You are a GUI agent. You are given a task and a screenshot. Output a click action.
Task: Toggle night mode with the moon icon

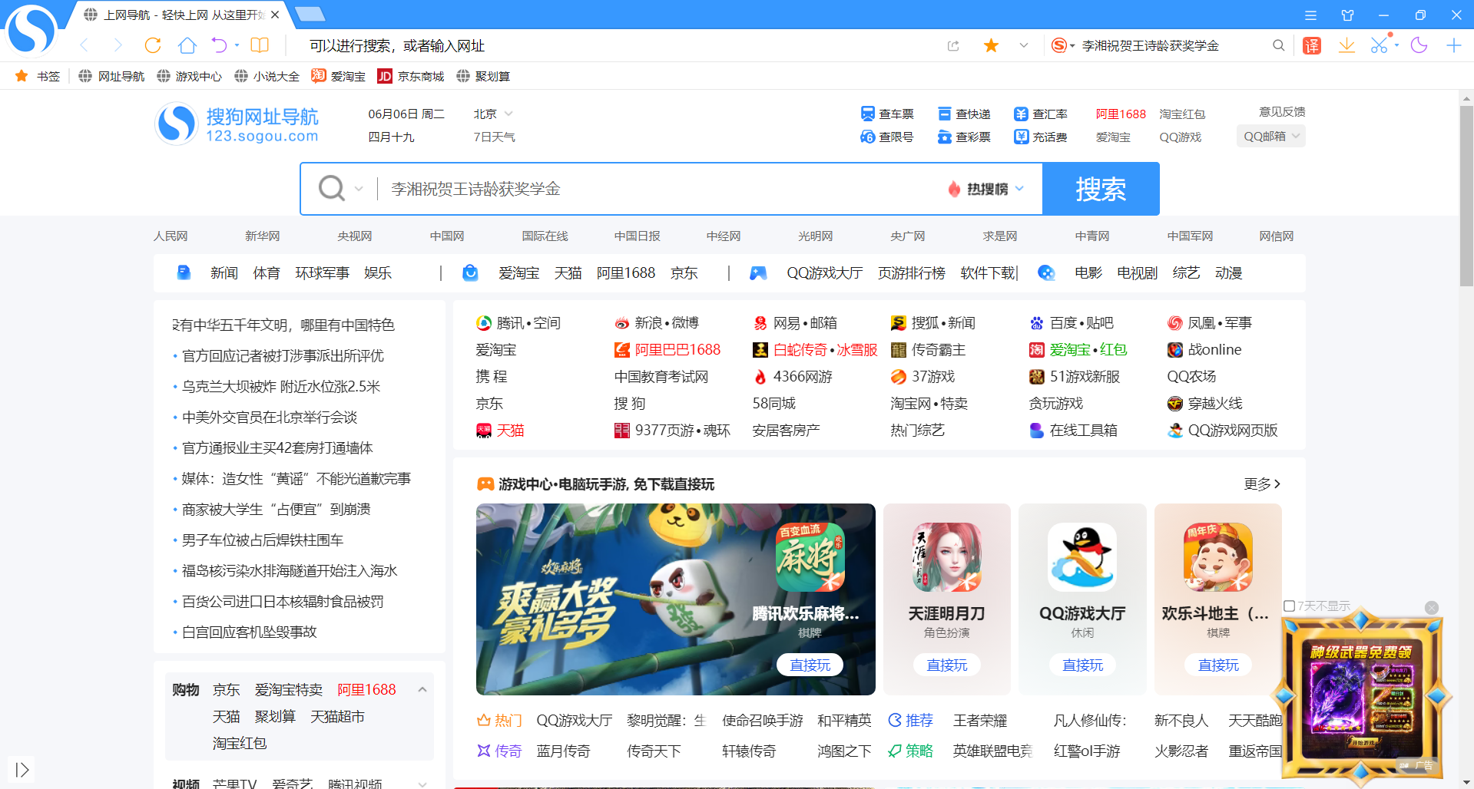[x=1419, y=45]
